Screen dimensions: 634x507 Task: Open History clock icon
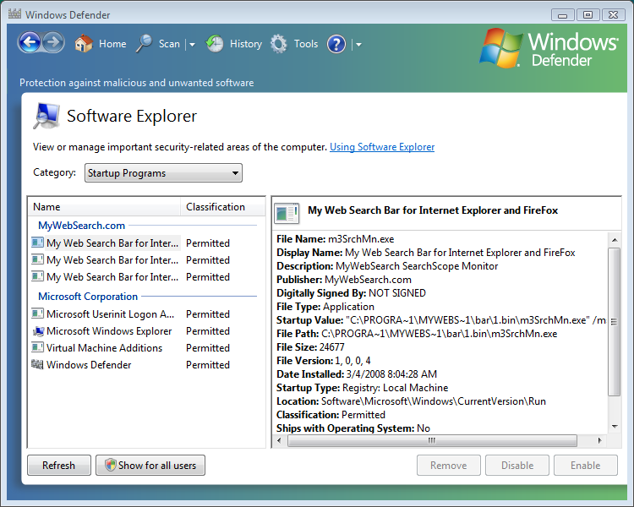click(x=215, y=44)
